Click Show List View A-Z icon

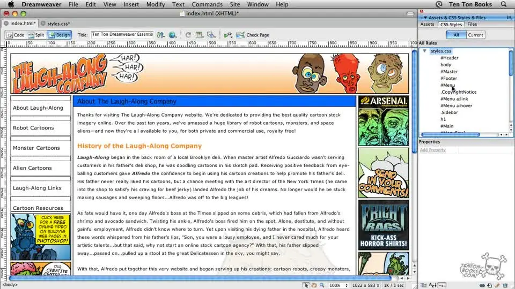(x=432, y=285)
